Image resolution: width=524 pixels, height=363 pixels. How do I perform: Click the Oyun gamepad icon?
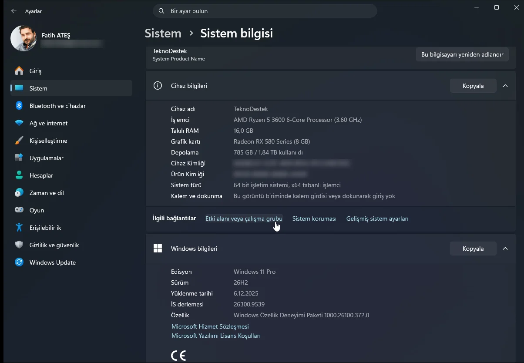(x=19, y=210)
